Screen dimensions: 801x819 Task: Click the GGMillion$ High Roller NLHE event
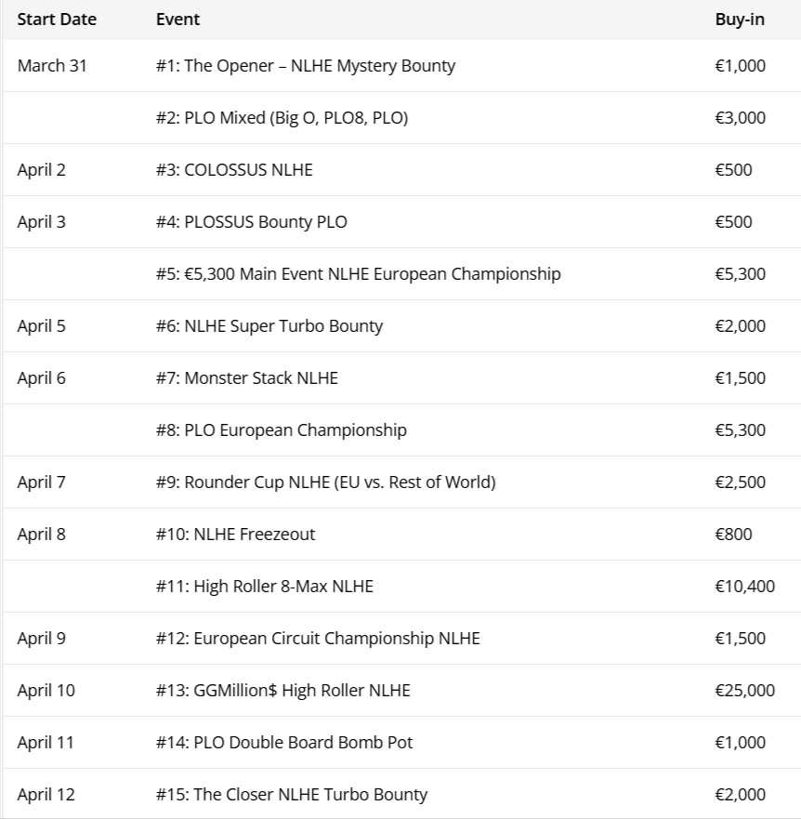tap(283, 691)
